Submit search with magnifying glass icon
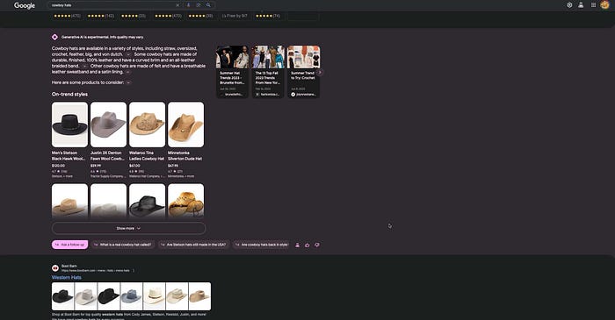Viewport: 615px width, 320px height. pos(208,5)
